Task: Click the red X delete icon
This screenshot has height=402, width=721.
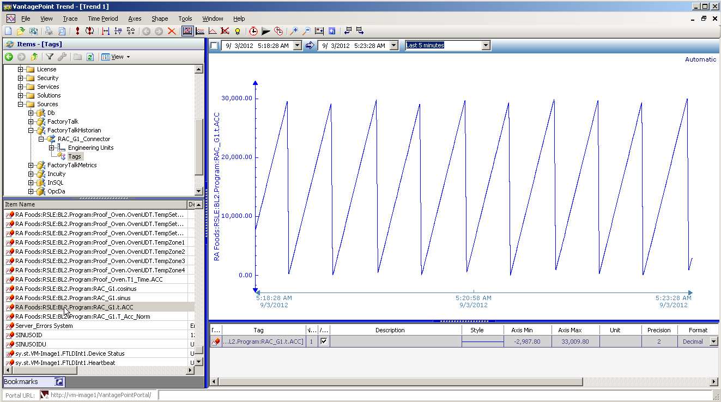Action: point(172,31)
